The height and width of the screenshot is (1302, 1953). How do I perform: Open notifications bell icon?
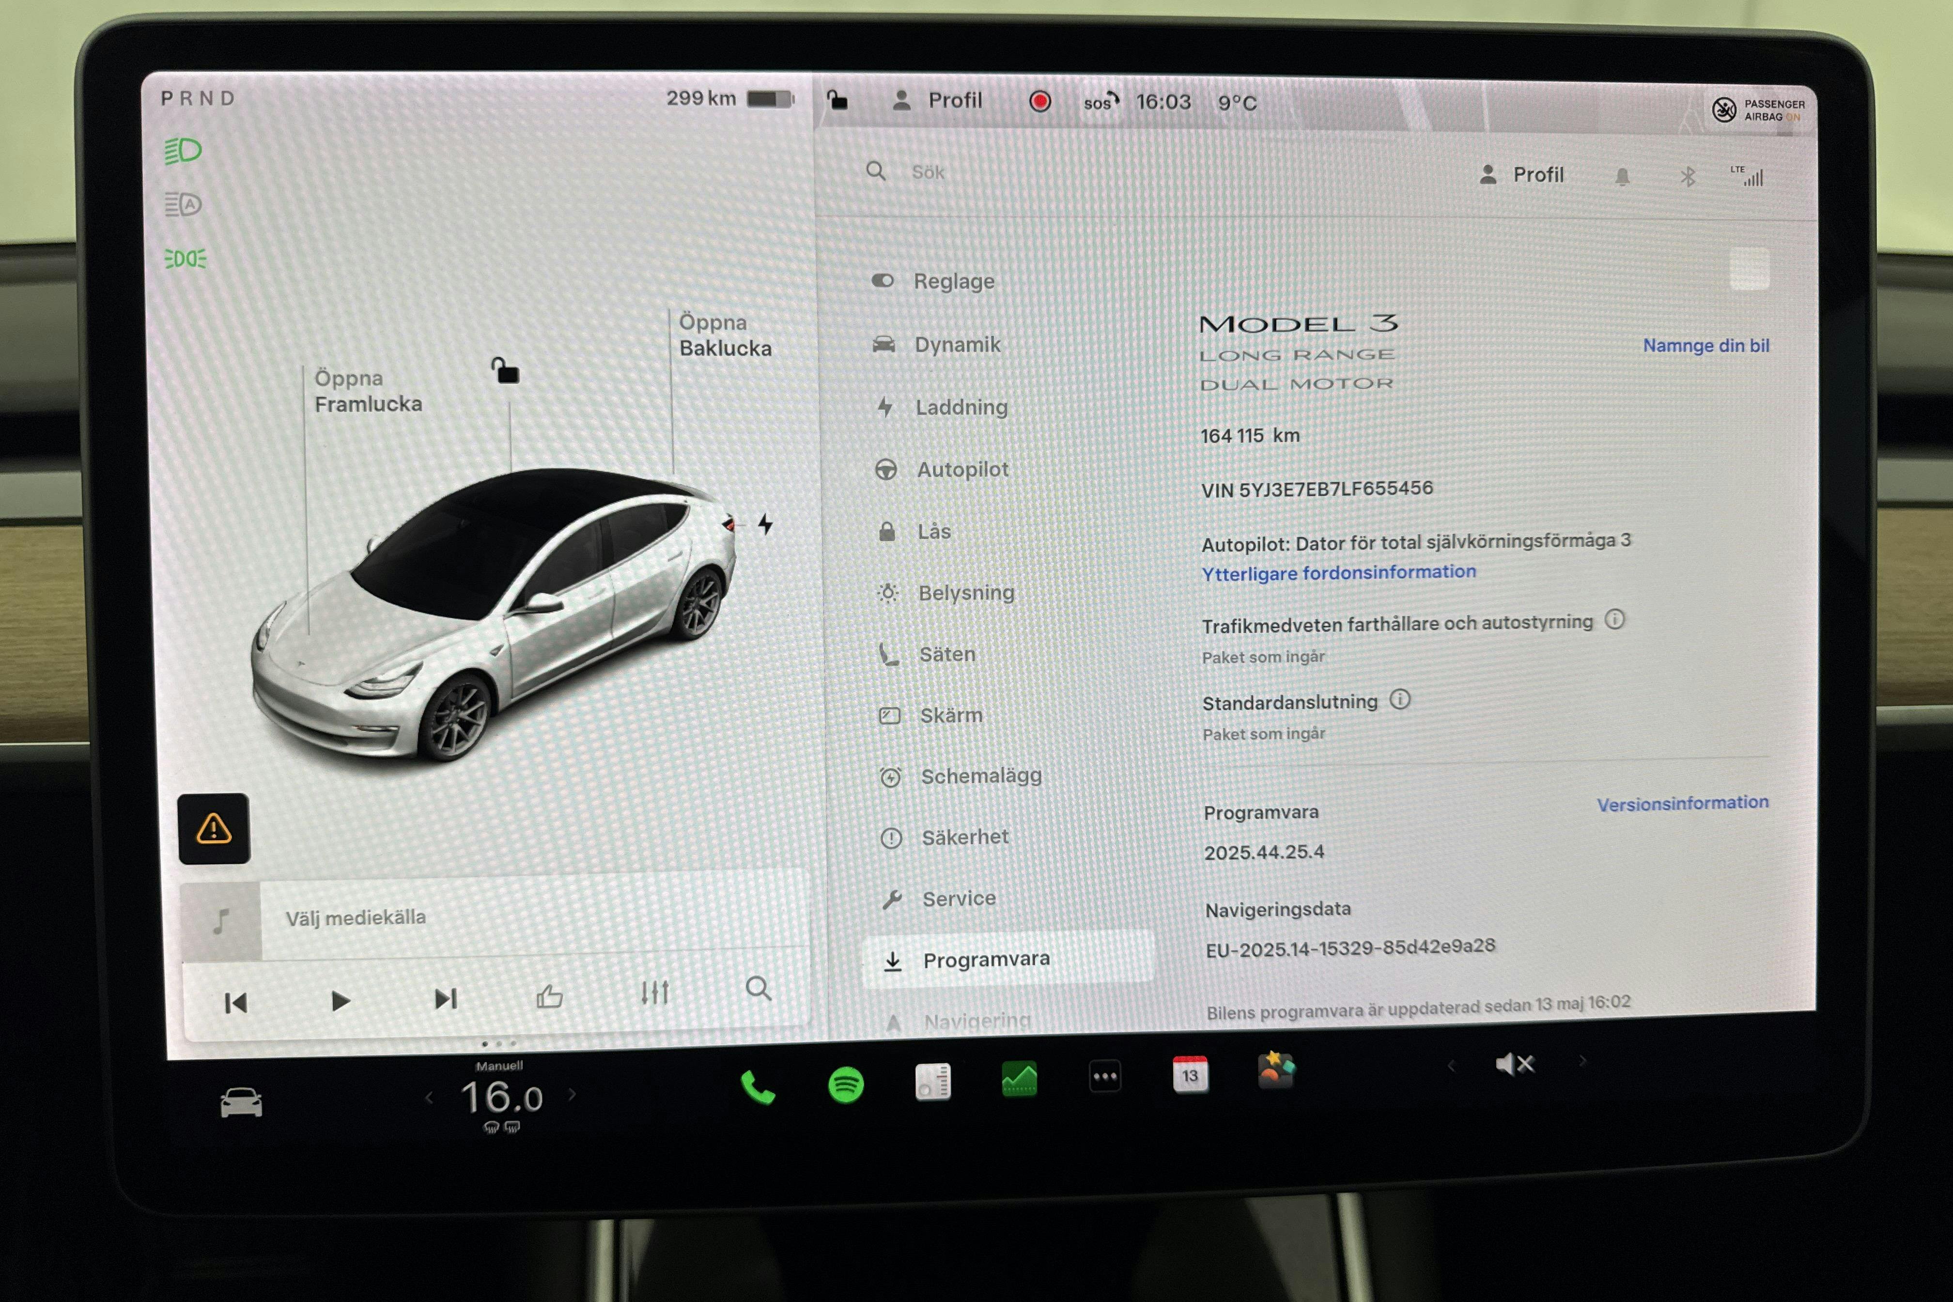click(1622, 176)
